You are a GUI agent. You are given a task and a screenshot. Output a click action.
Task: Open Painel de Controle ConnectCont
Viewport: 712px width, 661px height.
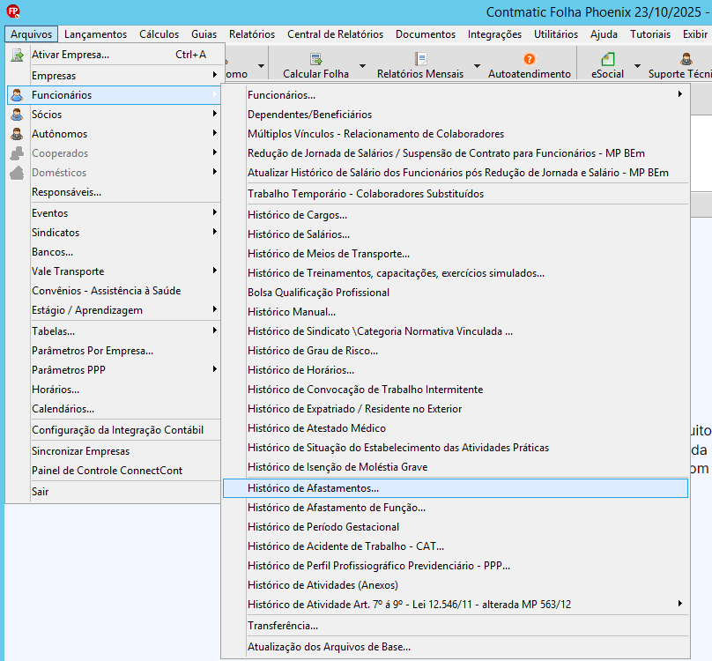point(114,471)
